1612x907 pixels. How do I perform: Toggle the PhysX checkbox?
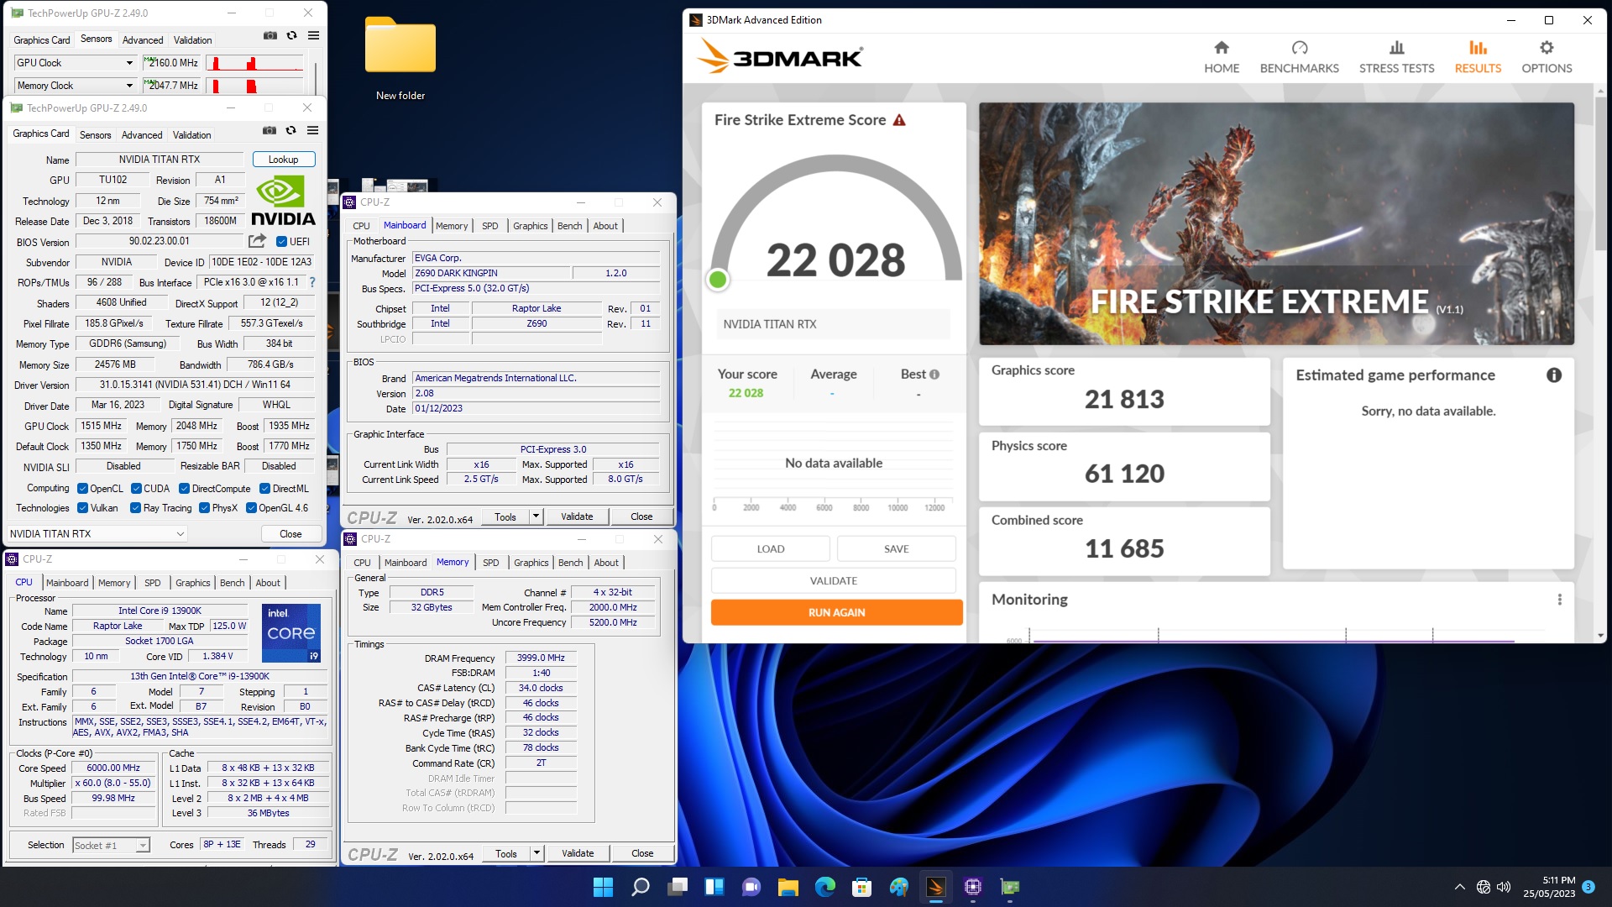[204, 508]
